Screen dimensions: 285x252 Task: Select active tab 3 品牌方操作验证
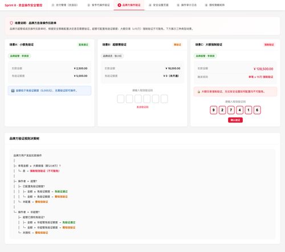click(x=129, y=5)
